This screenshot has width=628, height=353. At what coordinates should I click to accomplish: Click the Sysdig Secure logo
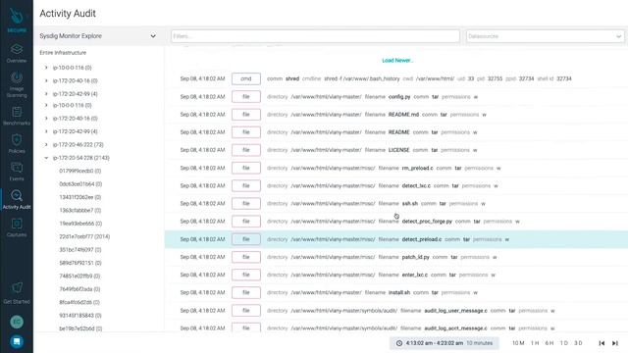tap(17, 20)
